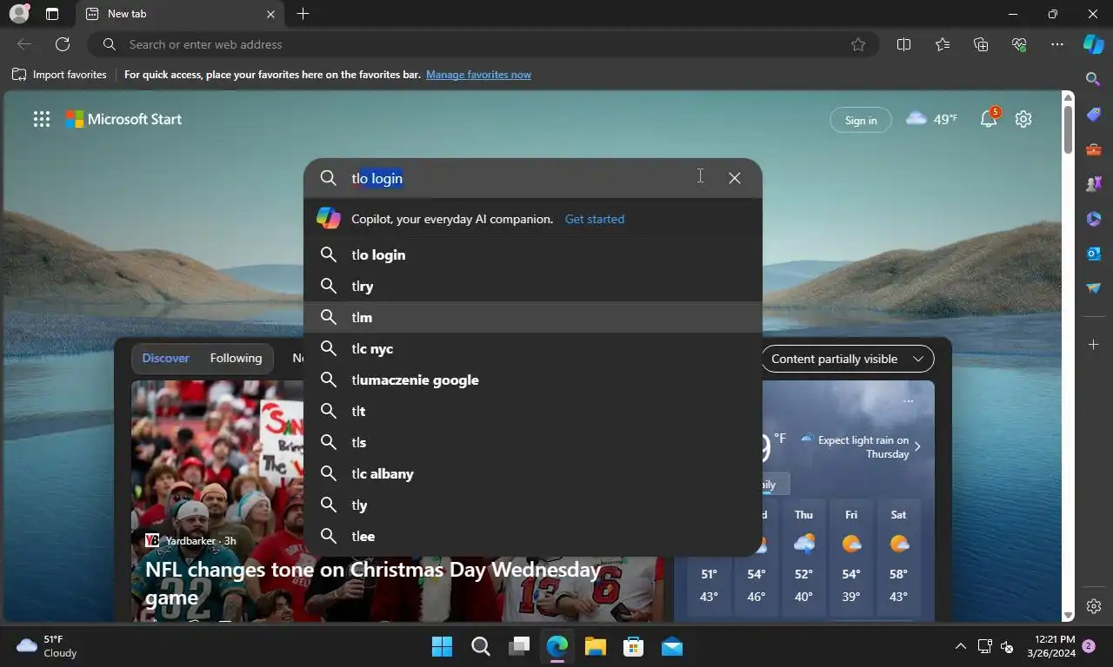Click the address bar field
1113x667 pixels.
483,44
